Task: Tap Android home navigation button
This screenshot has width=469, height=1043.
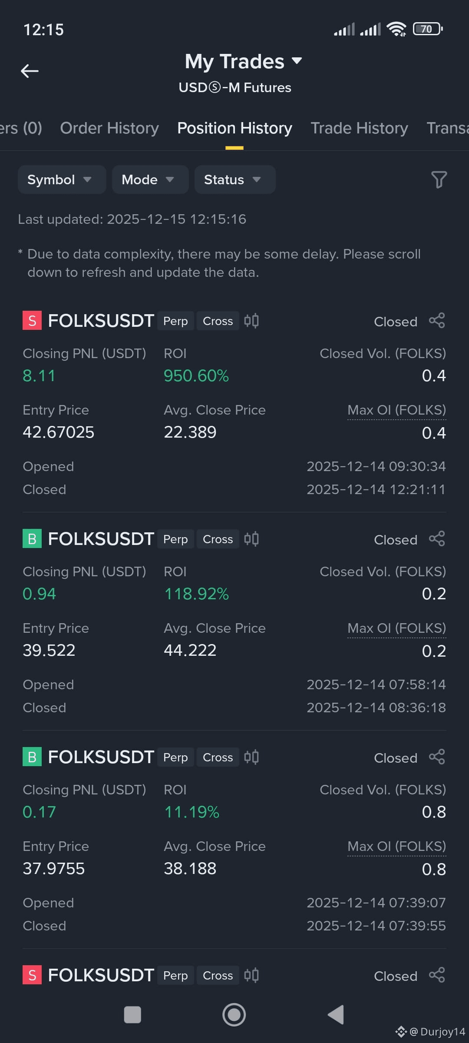Action: pos(234,1015)
